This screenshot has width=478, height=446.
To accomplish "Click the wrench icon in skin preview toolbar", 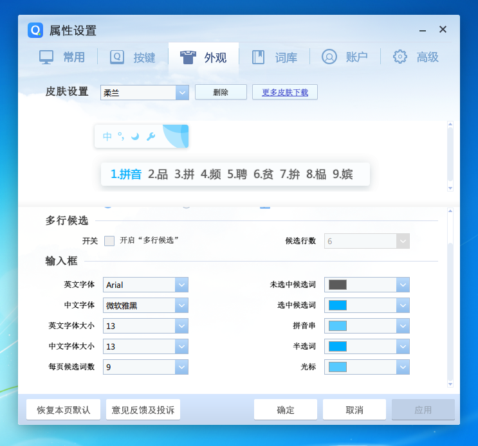I will pos(151,136).
